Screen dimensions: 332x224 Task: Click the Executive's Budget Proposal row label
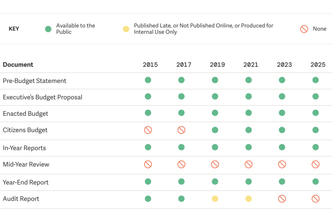[x=43, y=97]
